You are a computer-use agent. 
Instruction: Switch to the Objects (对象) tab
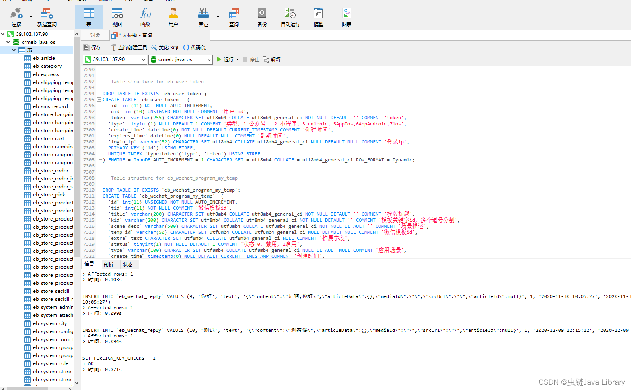pyautogui.click(x=95, y=35)
